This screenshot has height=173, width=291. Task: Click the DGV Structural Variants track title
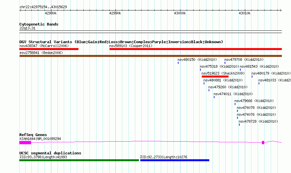tap(121, 42)
